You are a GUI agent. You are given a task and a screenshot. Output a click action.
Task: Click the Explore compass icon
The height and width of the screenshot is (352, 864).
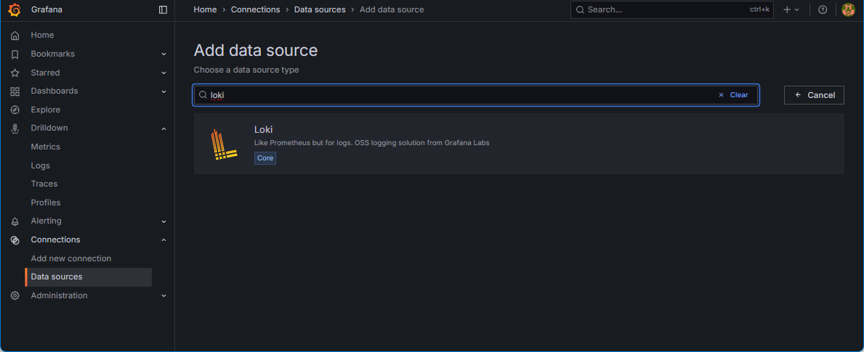(15, 110)
